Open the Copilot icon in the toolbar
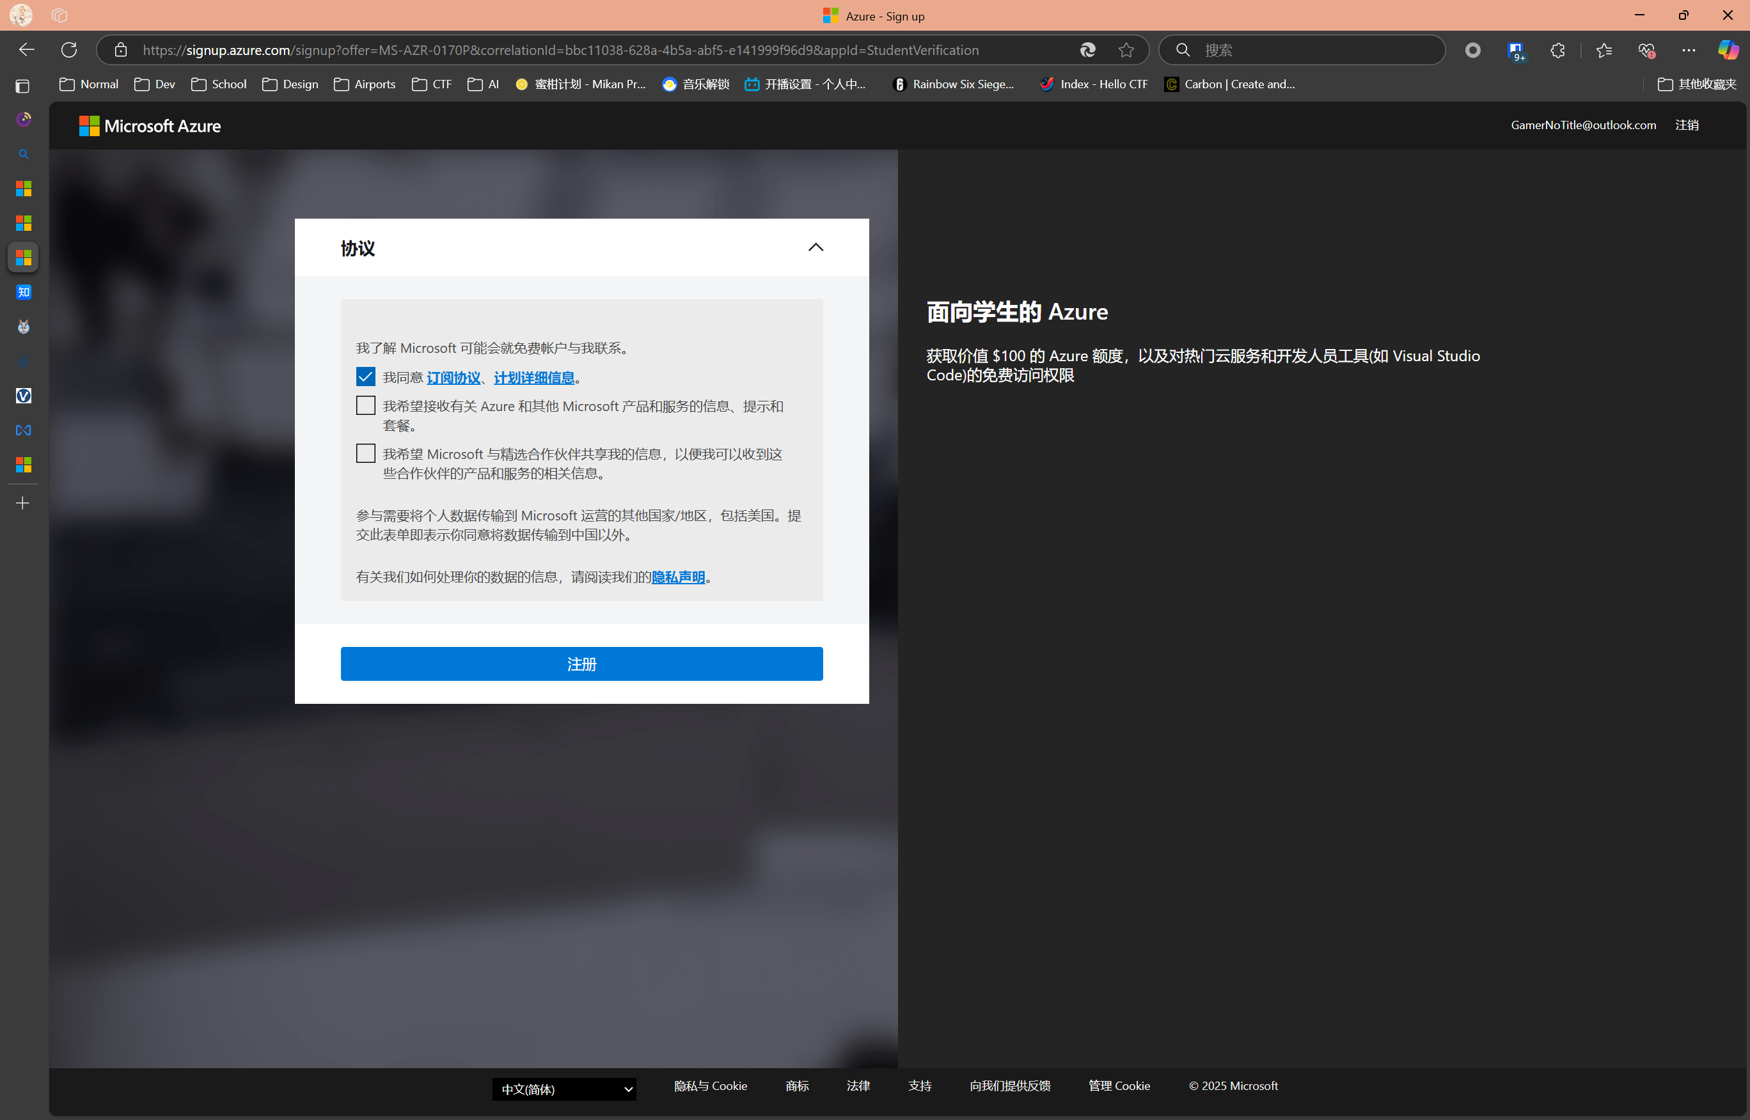 coord(1728,49)
